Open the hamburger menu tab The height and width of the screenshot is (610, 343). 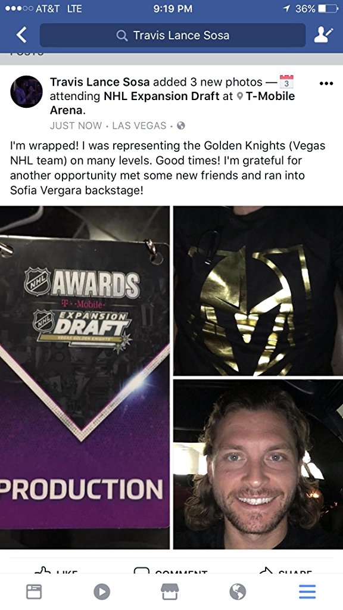point(307,592)
